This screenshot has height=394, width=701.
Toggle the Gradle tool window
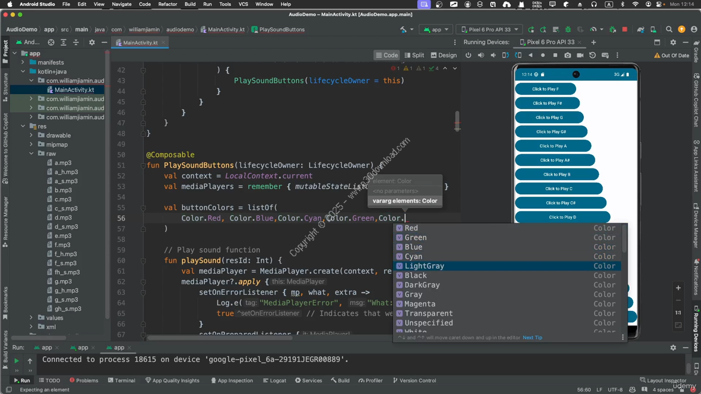pyautogui.click(x=696, y=51)
